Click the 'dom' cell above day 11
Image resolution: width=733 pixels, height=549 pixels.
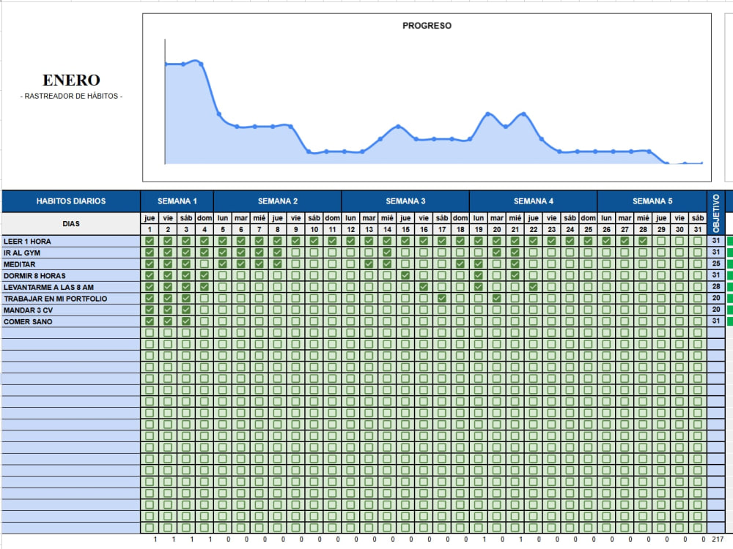[x=332, y=218]
